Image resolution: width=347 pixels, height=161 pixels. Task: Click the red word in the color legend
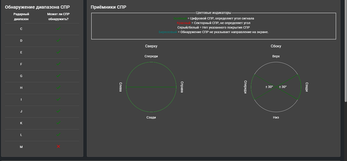point(183,23)
